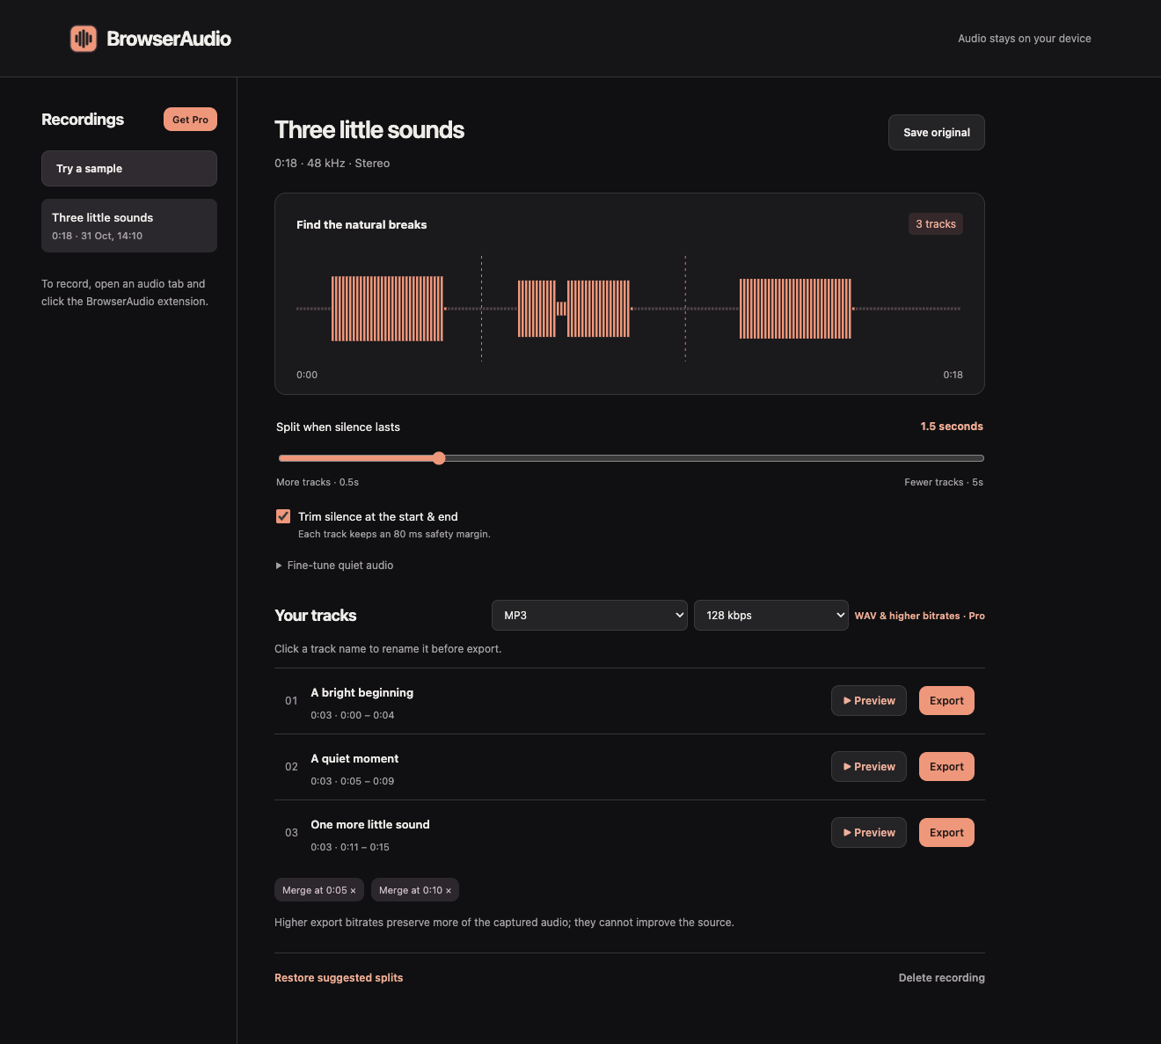The width and height of the screenshot is (1161, 1044).
Task: Click the last waveform block in the timeline
Action: [795, 309]
